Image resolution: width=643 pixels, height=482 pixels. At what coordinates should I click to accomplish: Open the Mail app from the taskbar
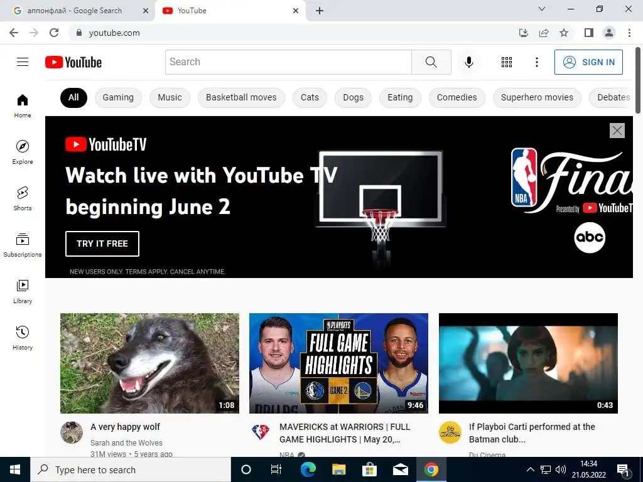pyautogui.click(x=400, y=469)
